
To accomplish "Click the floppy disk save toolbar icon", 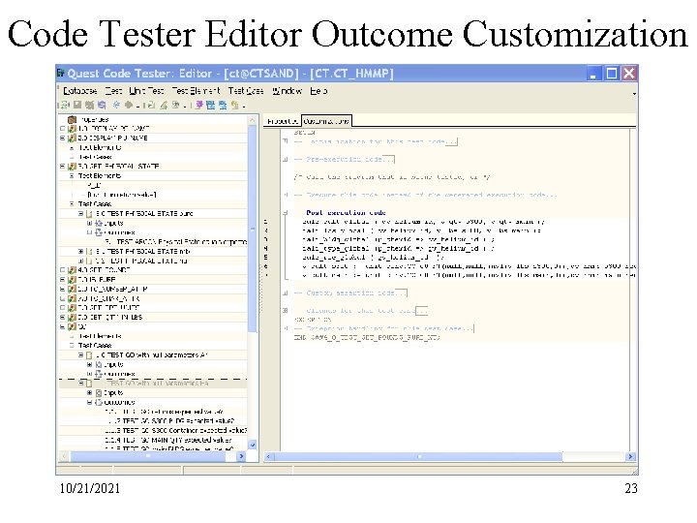I will tap(76, 105).
